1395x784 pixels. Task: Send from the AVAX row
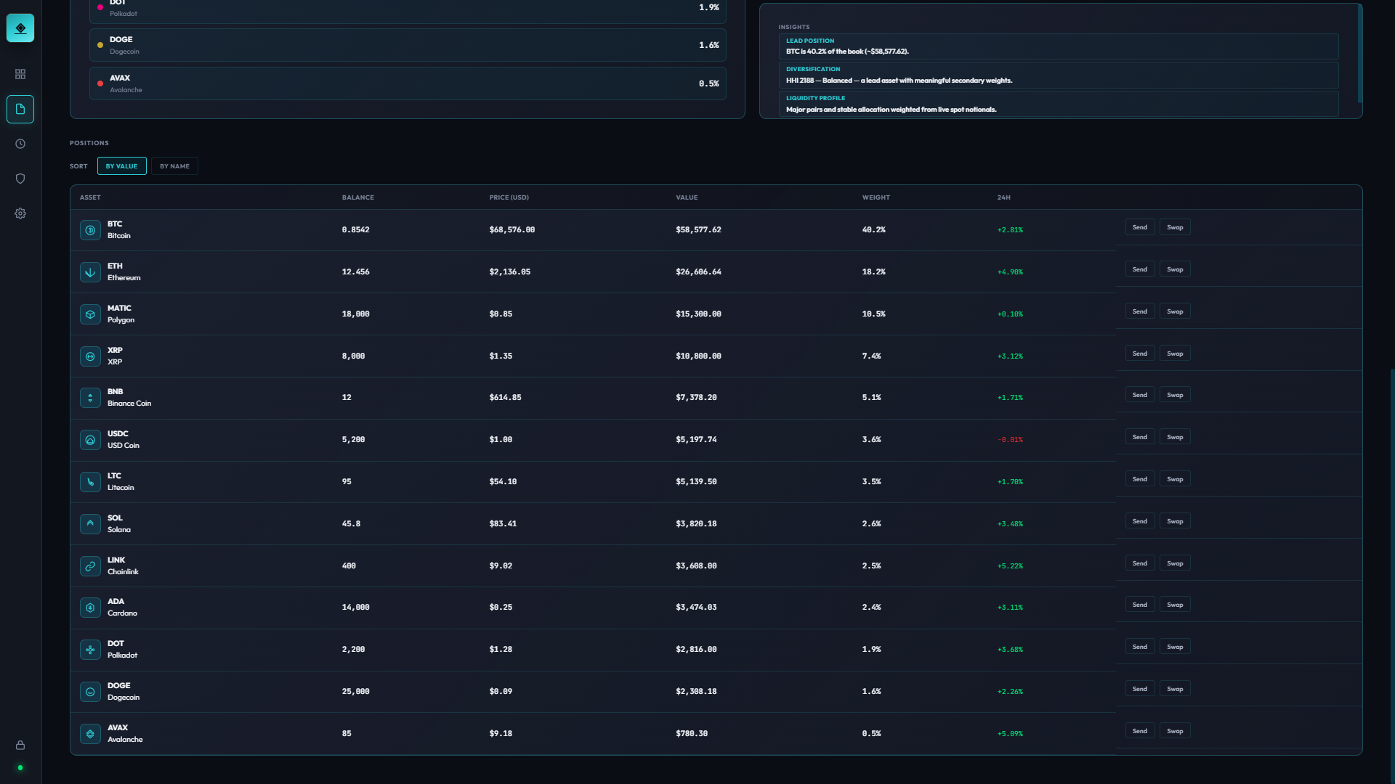[x=1139, y=731]
